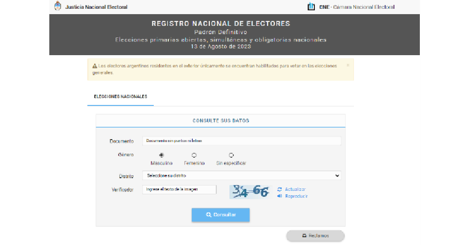Click the Actualizar captcha link
This screenshot has width=475, height=247.
[295, 189]
